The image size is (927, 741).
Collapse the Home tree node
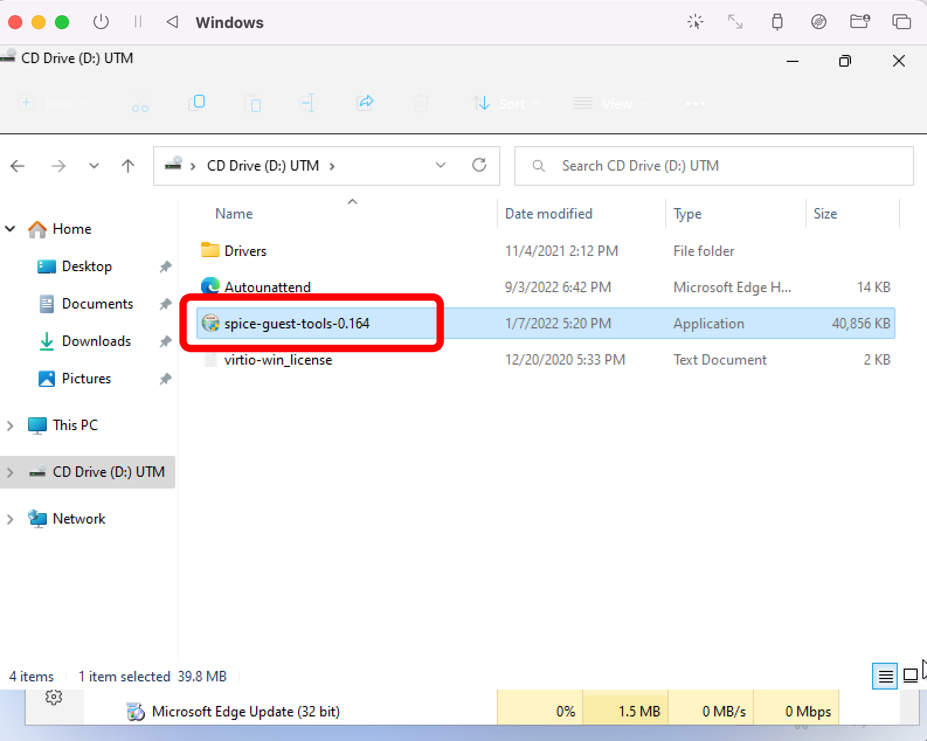pos(10,228)
